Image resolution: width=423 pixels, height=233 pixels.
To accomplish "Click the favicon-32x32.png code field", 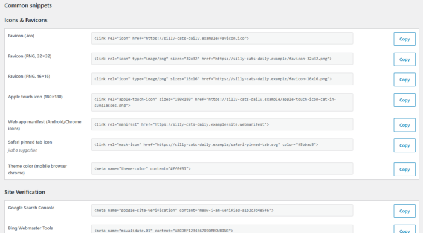I will (x=222, y=59).
